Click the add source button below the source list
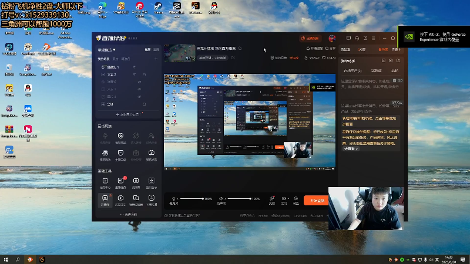Viewport: 470px width, 264px height. point(128,114)
